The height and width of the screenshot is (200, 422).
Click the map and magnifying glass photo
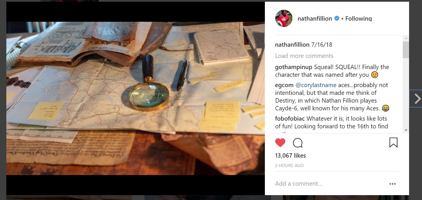pyautogui.click(x=136, y=98)
